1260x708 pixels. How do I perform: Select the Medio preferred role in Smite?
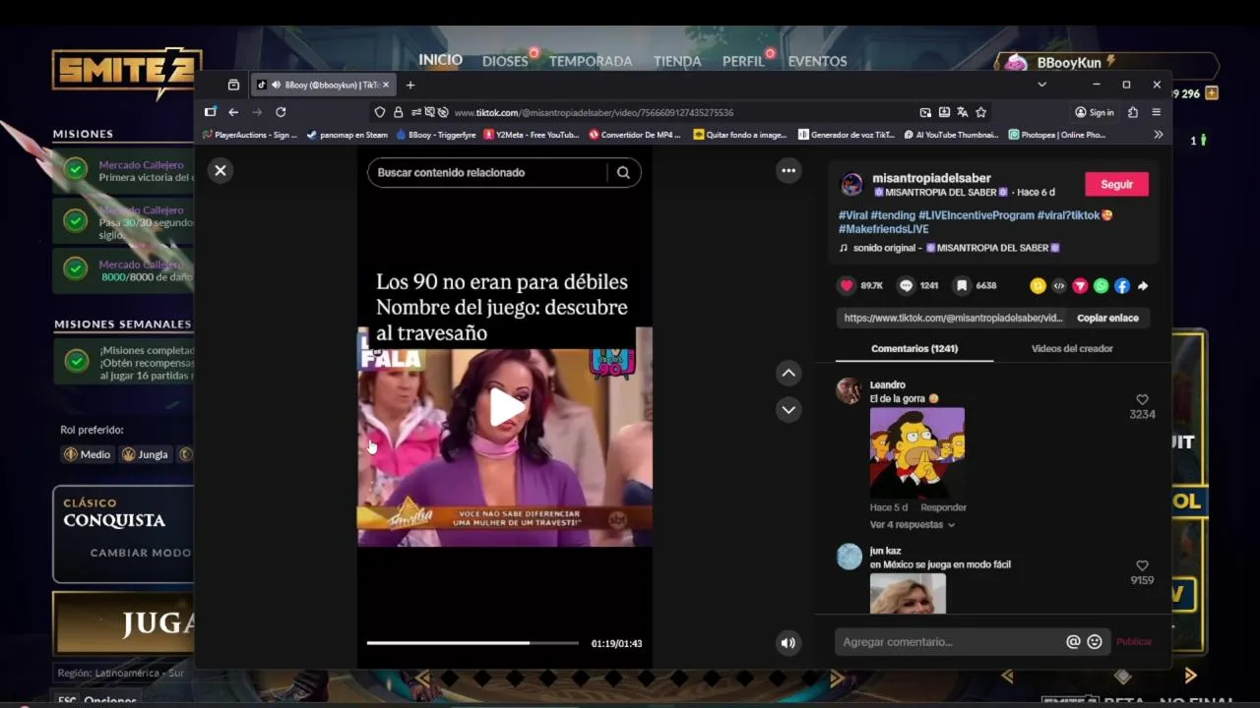[87, 454]
